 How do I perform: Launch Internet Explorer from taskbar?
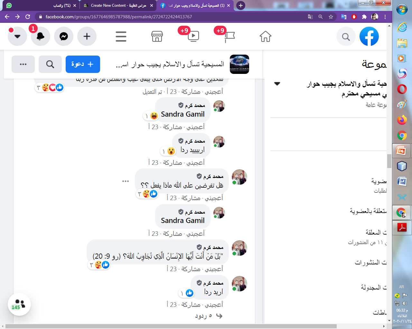coord(402,27)
